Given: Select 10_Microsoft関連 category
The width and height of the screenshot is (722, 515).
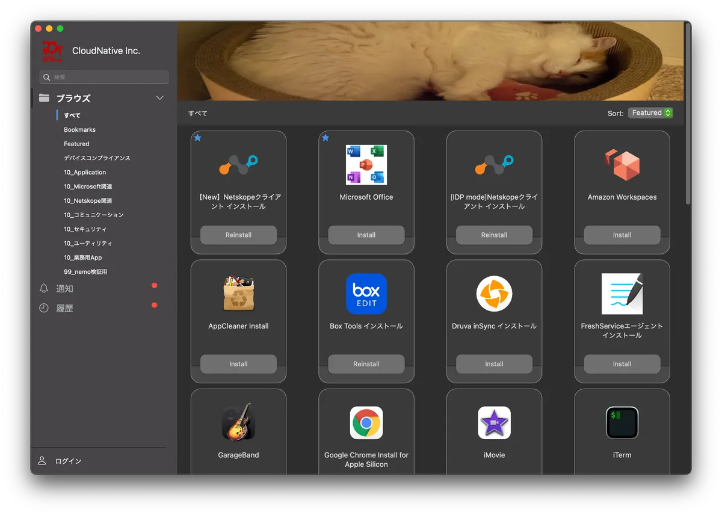Looking at the screenshot, I should click(x=88, y=187).
